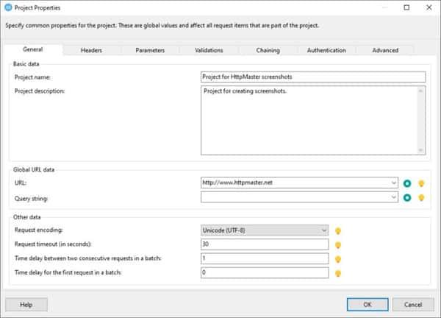Switch to the Headers tab

tap(91, 50)
